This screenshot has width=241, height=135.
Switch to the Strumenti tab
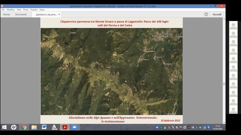[21, 14]
